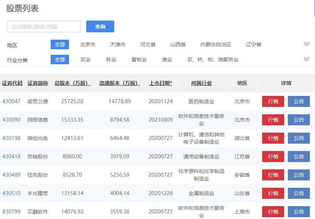
Task: Filter region by 北京市
Action: tap(88, 44)
